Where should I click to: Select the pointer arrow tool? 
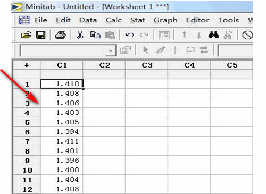pos(146,50)
